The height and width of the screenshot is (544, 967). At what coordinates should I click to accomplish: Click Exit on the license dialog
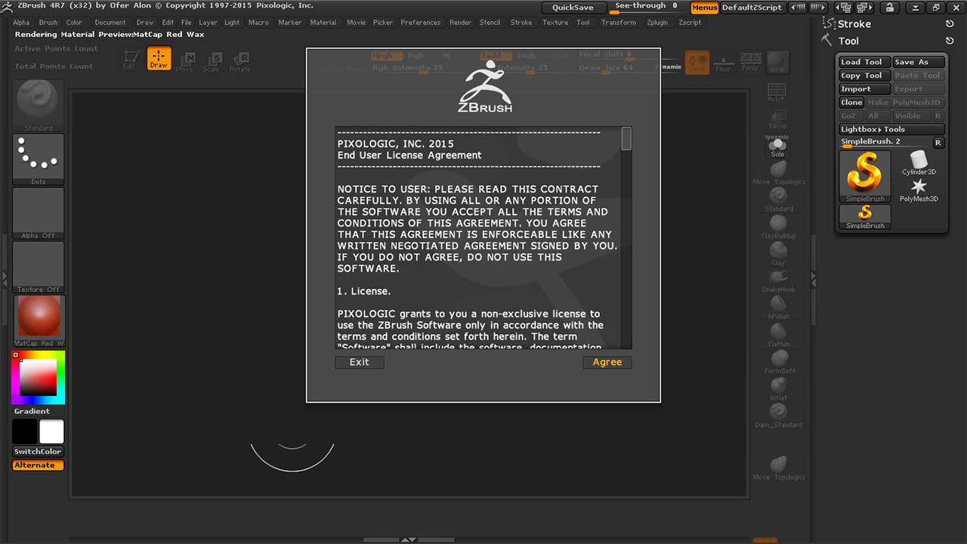[x=360, y=362]
